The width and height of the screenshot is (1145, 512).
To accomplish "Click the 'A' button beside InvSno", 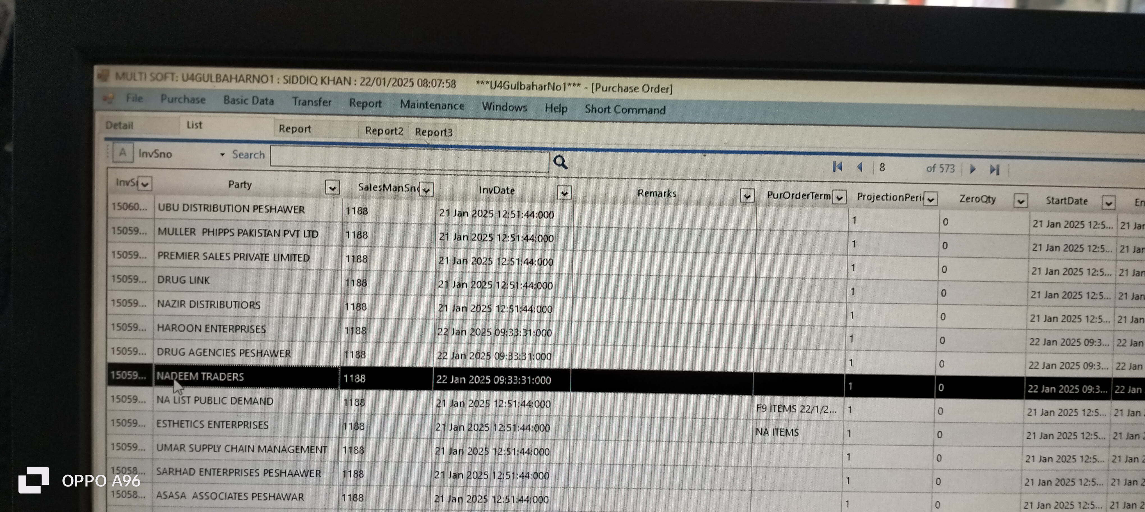I will pyautogui.click(x=123, y=153).
